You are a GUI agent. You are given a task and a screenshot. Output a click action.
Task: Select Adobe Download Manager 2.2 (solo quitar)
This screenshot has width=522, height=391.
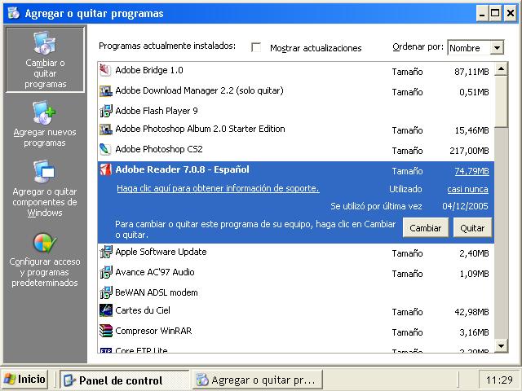[295, 91]
